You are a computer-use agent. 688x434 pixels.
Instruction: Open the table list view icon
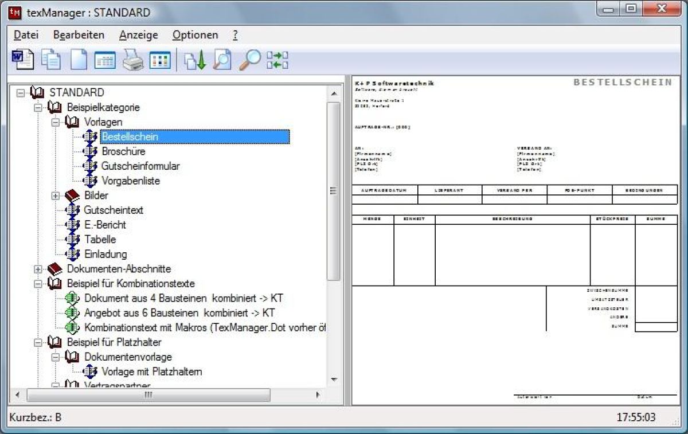pos(105,59)
